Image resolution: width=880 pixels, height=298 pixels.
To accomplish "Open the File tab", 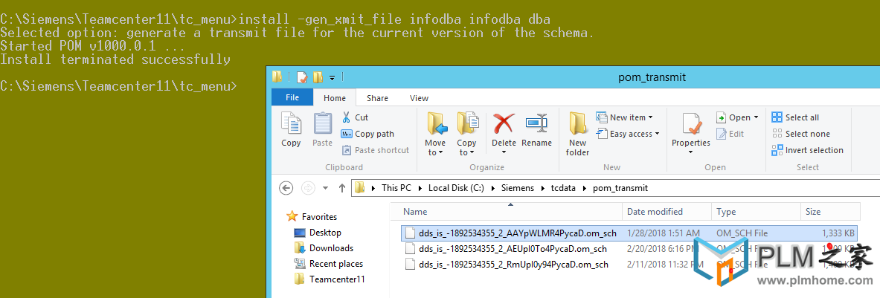I will 292,97.
